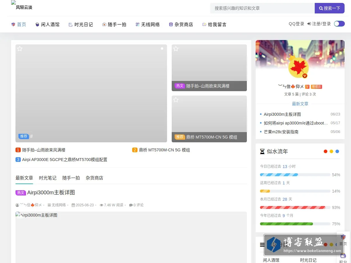Click the 时光日记 menu icon
Viewport: 351px width, 263px height.
pyautogui.click(x=70, y=25)
